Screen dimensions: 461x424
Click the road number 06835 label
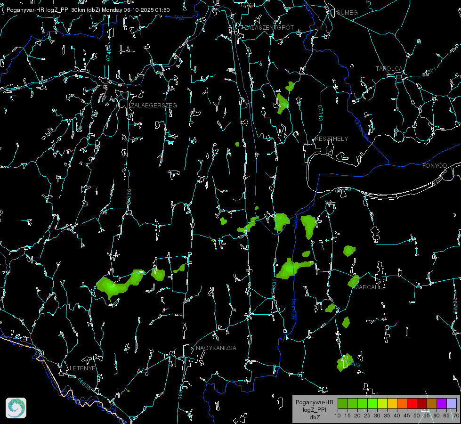(x=84, y=384)
